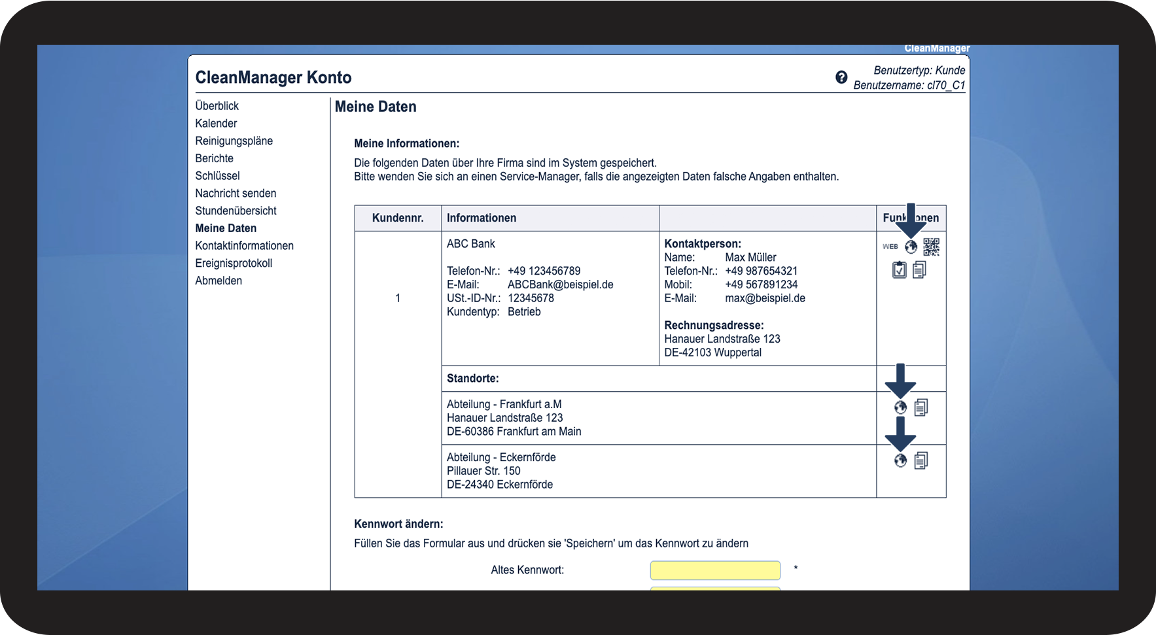This screenshot has width=1156, height=635.
Task: Go to Kontaktinformationen page
Action: (x=244, y=246)
